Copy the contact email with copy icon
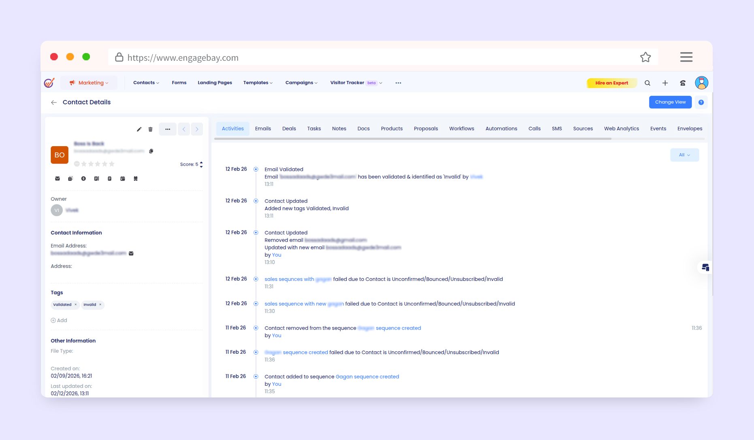This screenshot has height=440, width=754. click(x=151, y=151)
